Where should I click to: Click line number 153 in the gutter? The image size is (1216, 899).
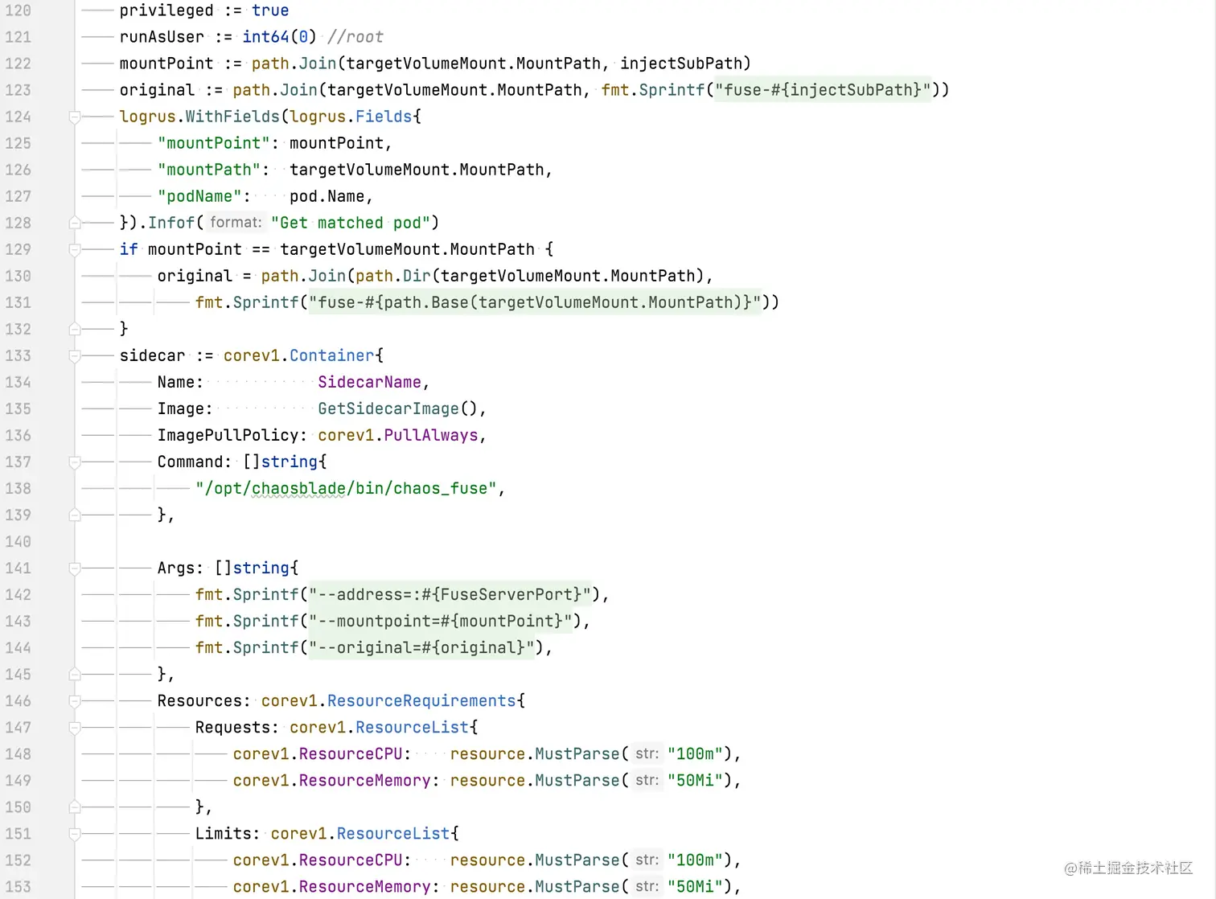[18, 886]
